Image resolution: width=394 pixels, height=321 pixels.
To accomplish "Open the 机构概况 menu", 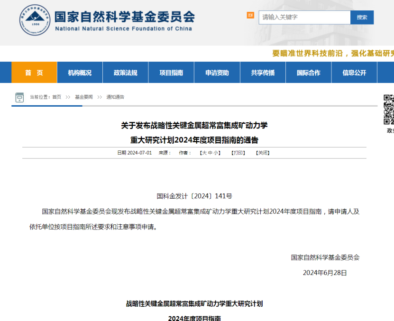I will (x=80, y=73).
